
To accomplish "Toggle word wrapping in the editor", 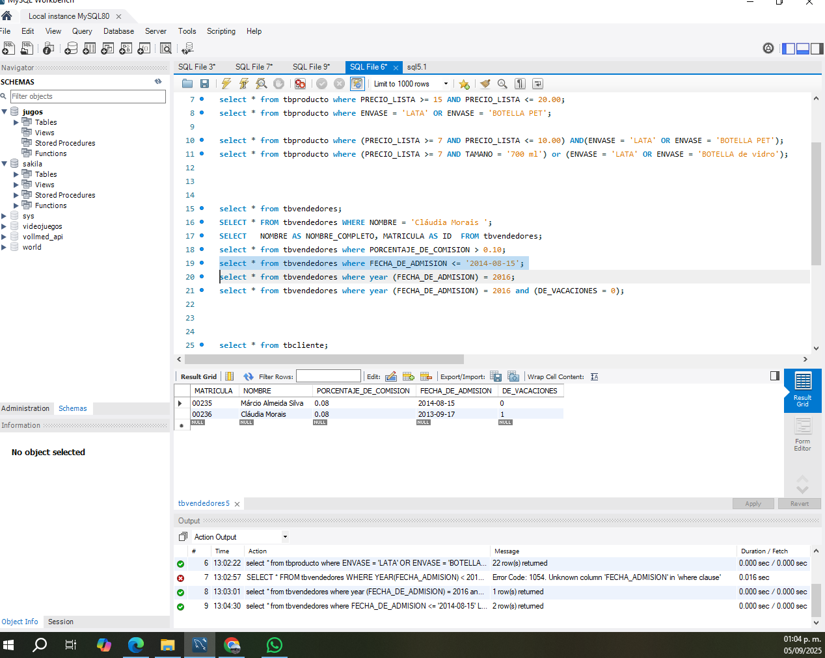I will (537, 84).
